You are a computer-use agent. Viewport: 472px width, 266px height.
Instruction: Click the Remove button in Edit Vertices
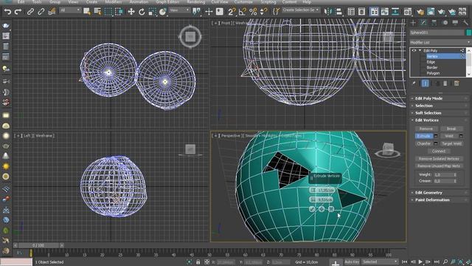point(426,129)
